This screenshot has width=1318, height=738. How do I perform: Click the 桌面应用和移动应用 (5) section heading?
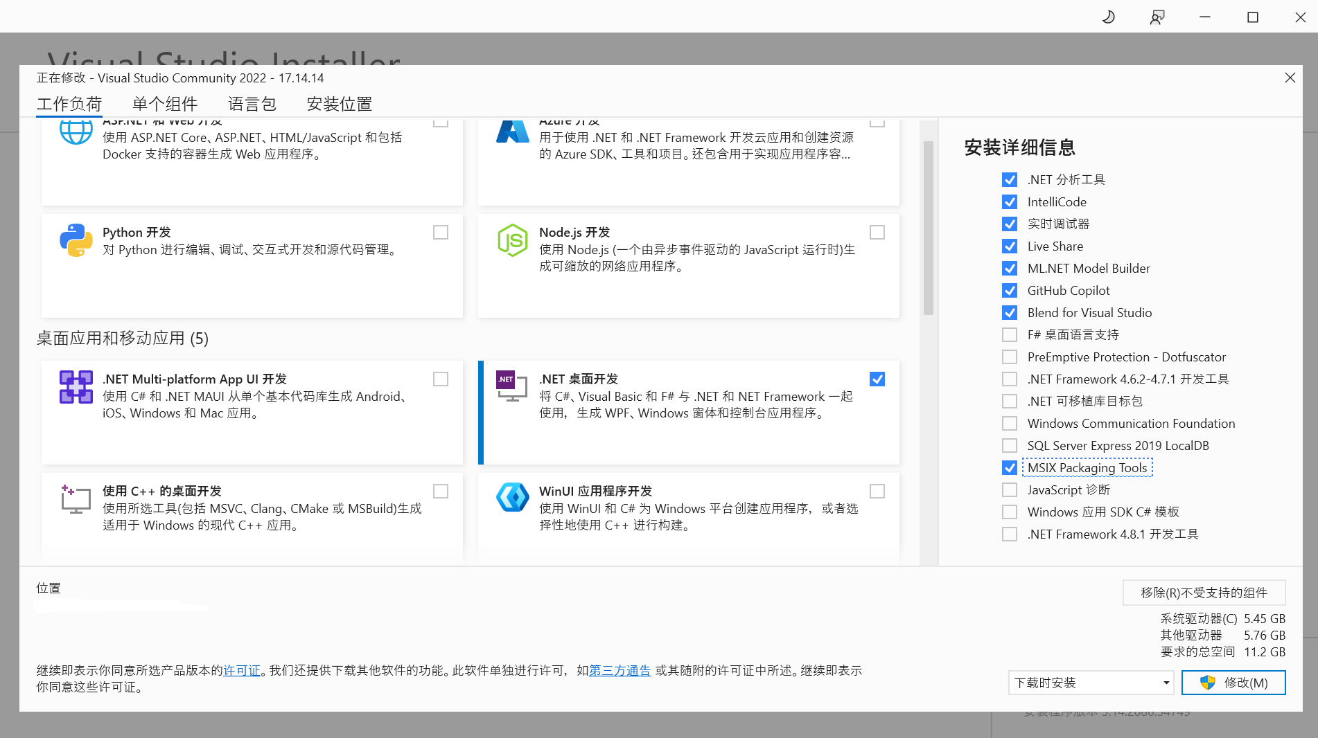[x=123, y=339]
